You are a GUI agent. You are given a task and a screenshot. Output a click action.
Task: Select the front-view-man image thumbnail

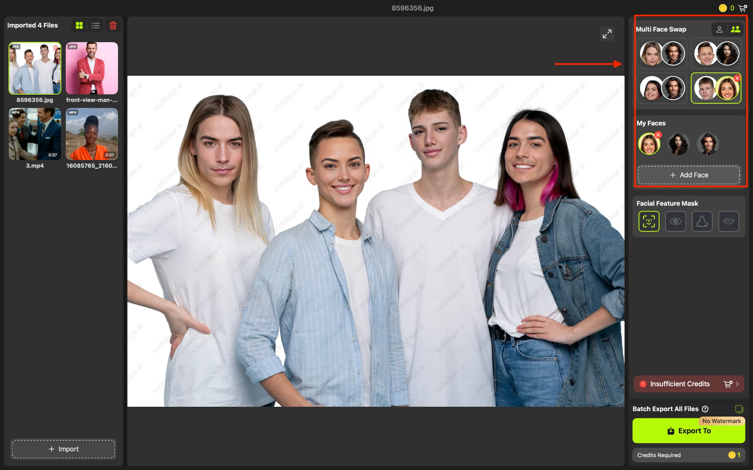[92, 68]
